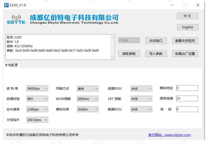Image resolution: width=208 pixels, height=144 pixels.
Task: Click the E220 app icon in title bar
Action: 6,5
